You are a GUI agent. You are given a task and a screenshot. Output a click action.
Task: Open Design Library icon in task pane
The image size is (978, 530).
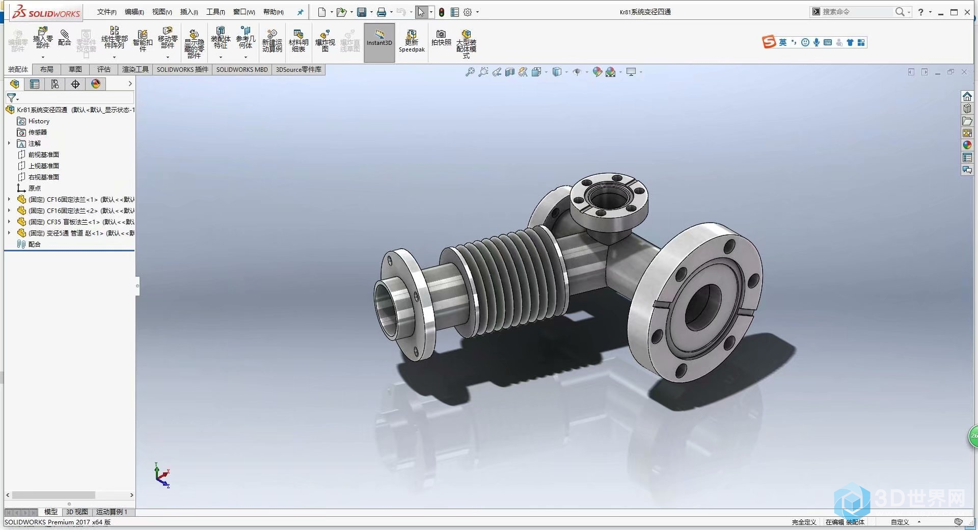pyautogui.click(x=967, y=109)
